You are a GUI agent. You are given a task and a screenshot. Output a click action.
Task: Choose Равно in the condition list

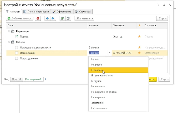[x=118, y=59]
